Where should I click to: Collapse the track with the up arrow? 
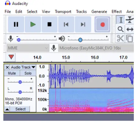7,109
